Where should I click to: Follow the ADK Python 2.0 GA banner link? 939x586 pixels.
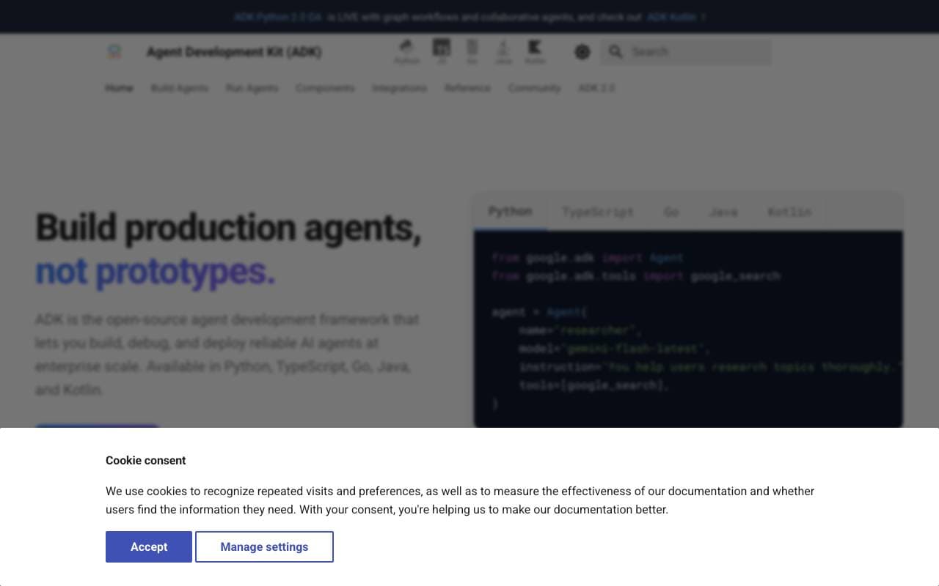point(277,17)
